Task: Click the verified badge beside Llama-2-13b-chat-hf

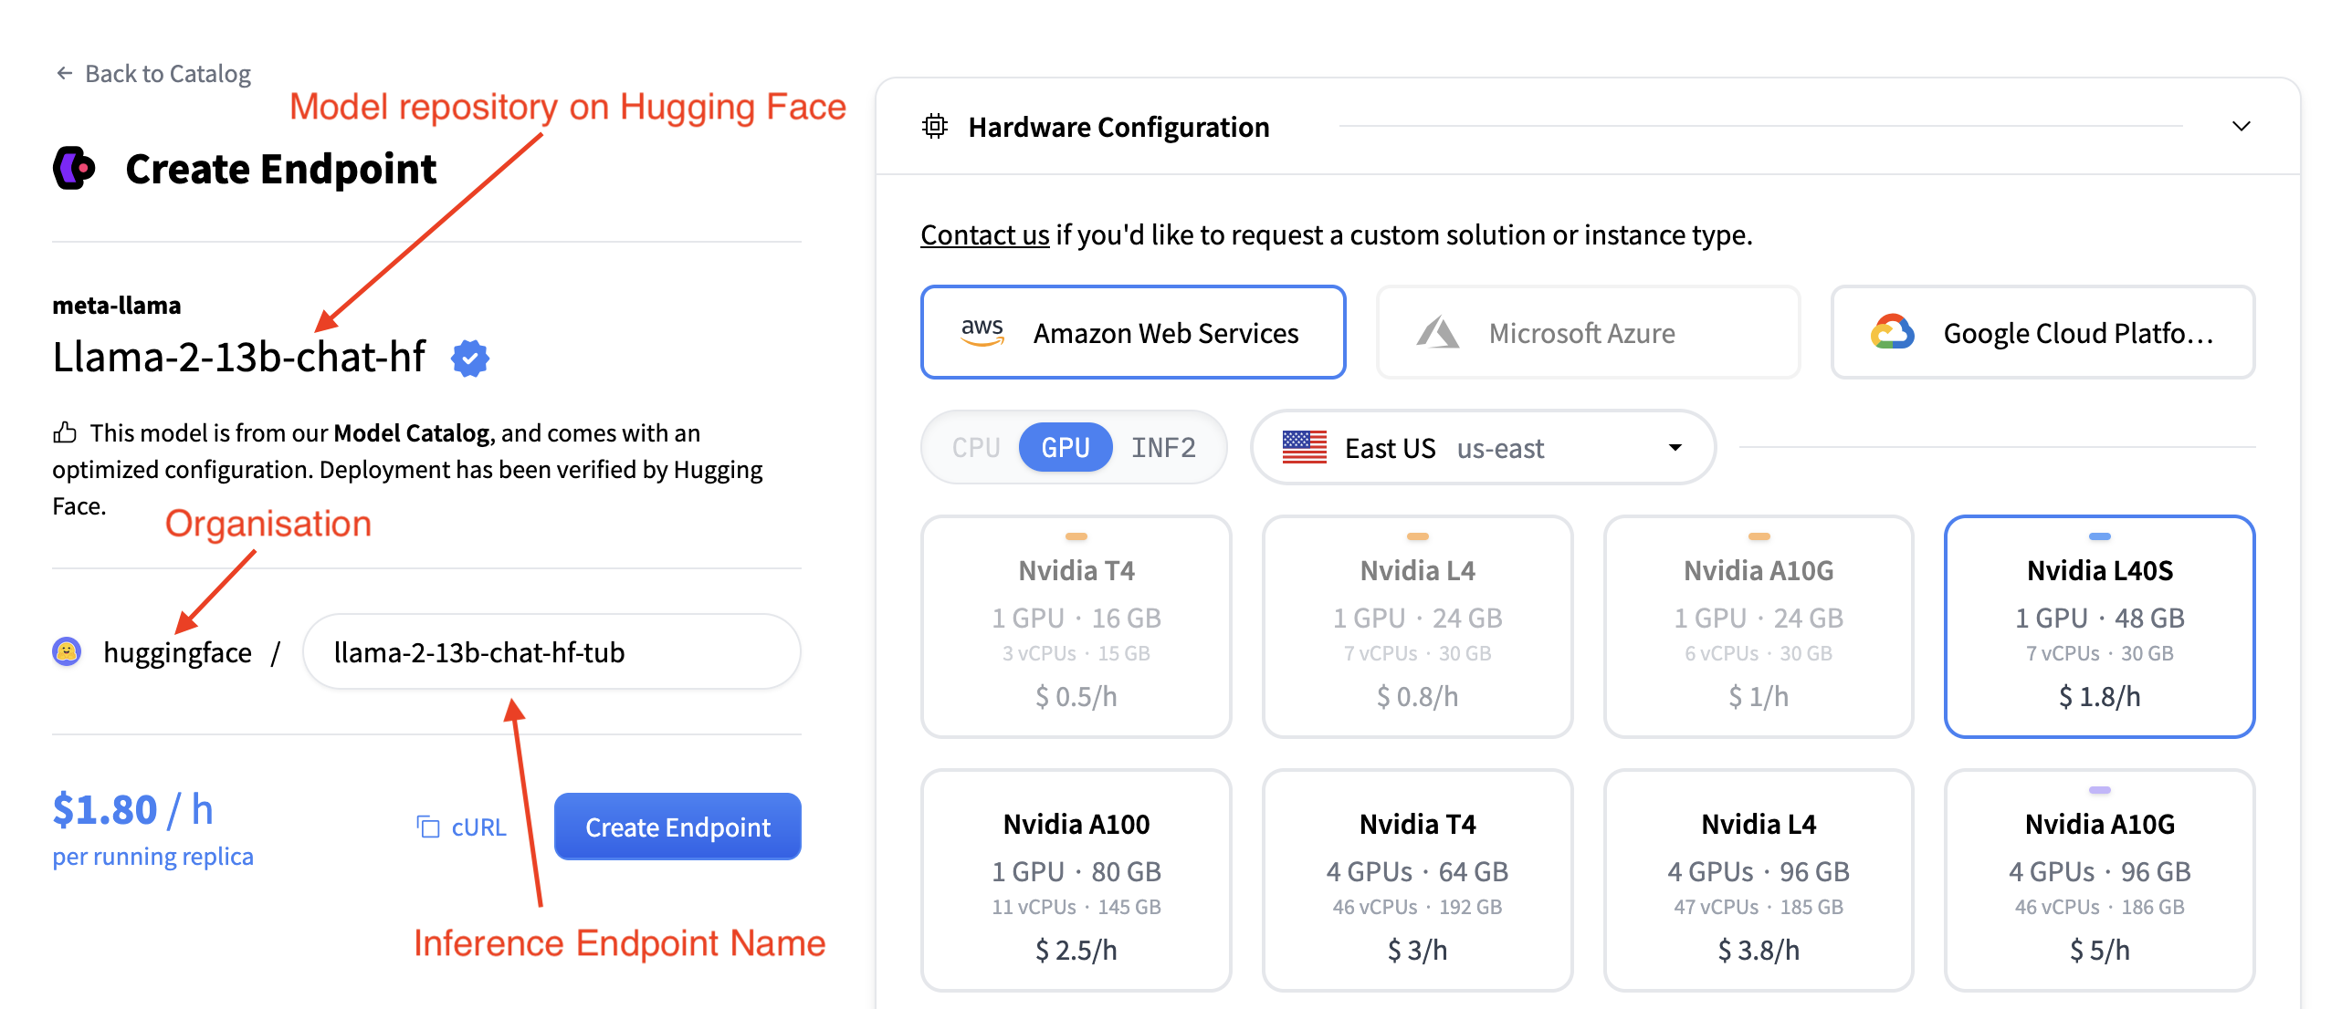Action: point(470,358)
